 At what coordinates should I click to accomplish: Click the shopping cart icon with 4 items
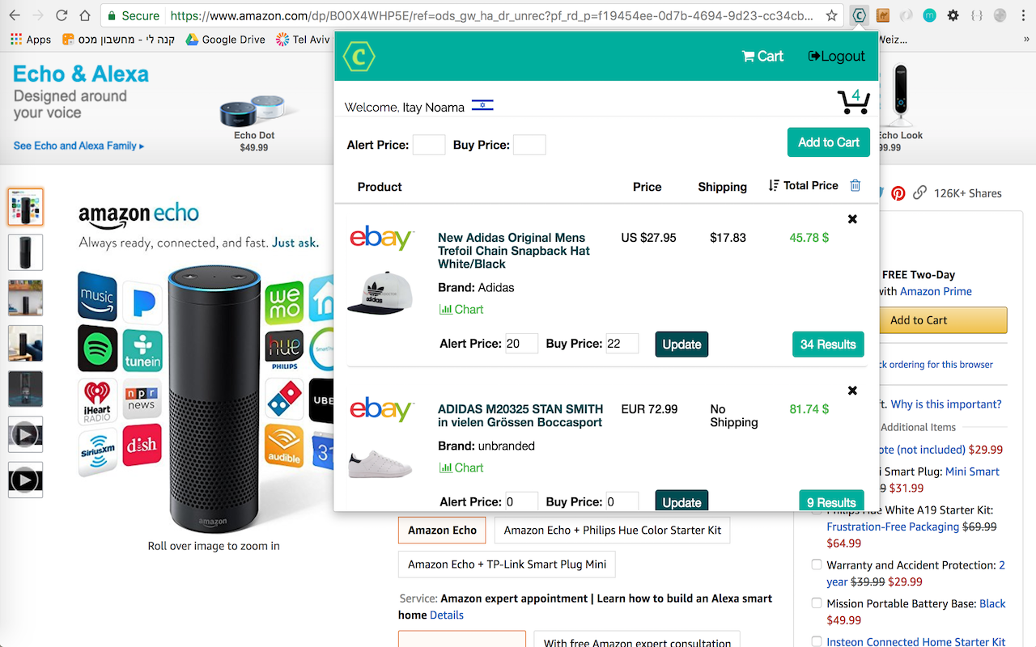coord(853,100)
